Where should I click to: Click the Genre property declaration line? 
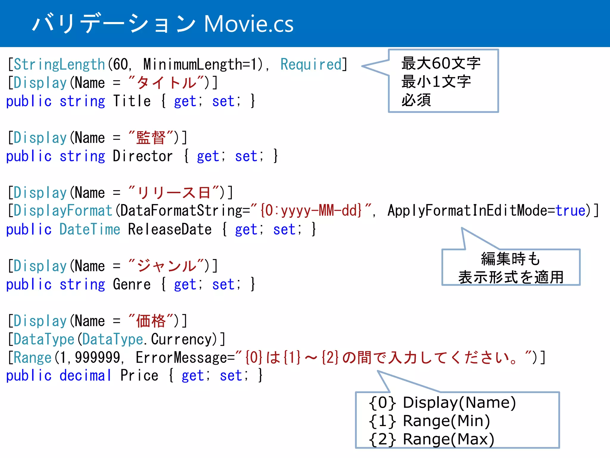click(x=131, y=284)
